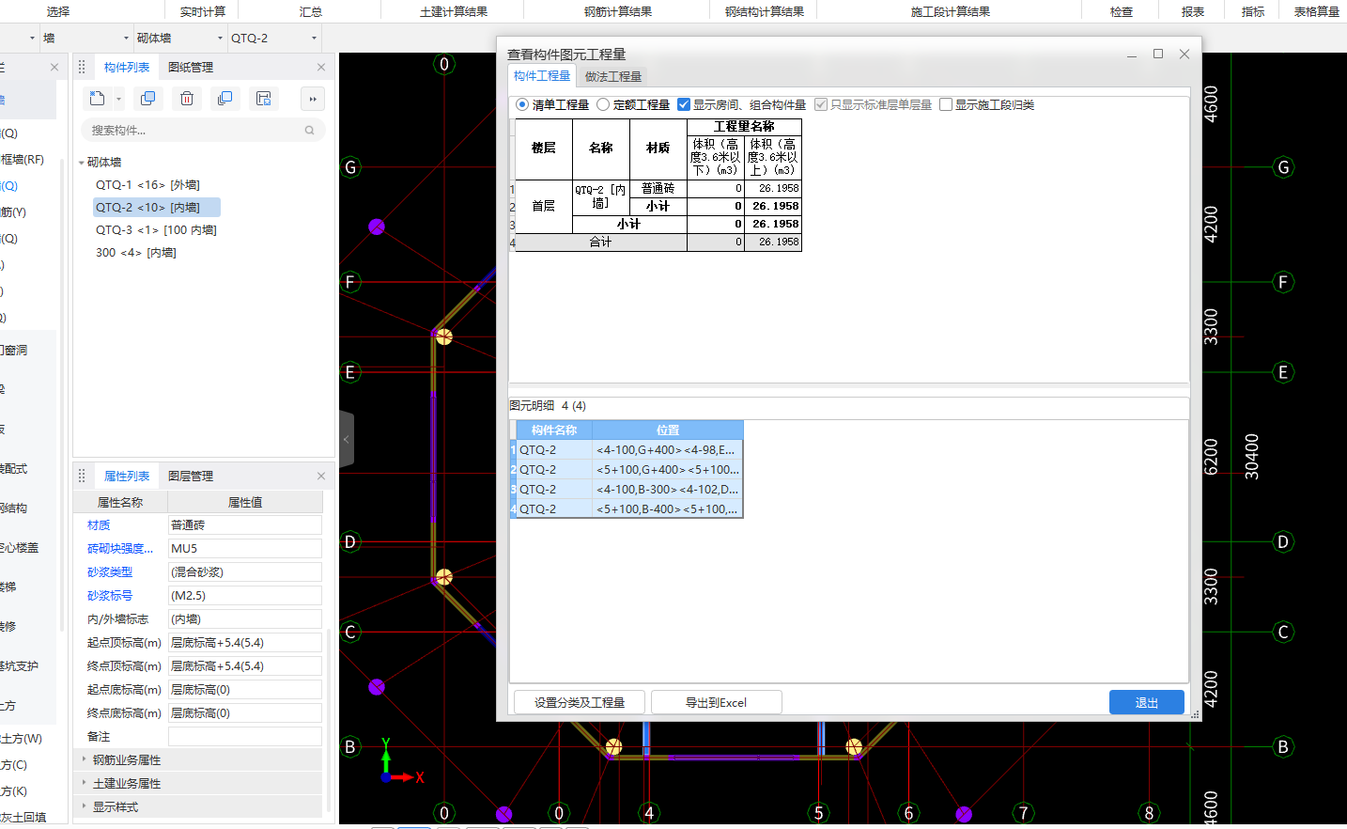Click the 搜索构件 search field
1347x829 pixels.
pyautogui.click(x=203, y=131)
